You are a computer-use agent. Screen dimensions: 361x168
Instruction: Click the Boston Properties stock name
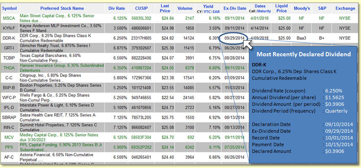point(61,88)
